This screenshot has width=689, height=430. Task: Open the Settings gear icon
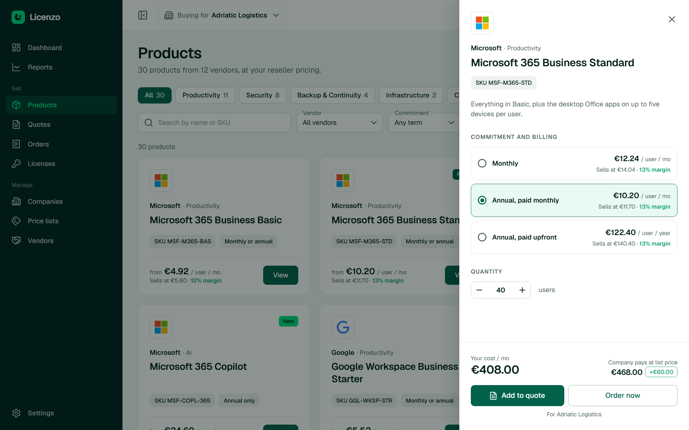pos(16,413)
